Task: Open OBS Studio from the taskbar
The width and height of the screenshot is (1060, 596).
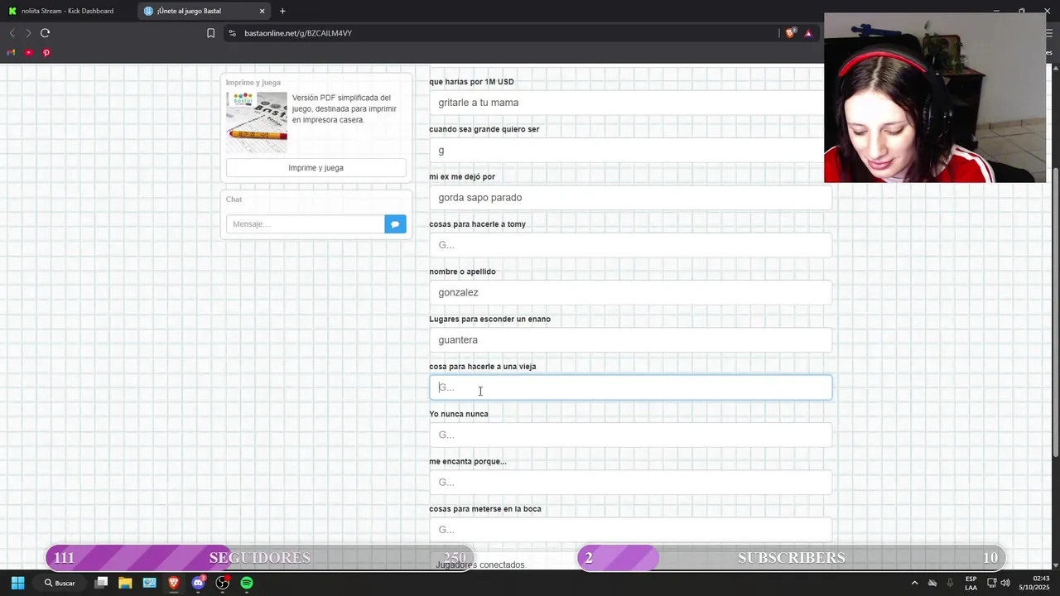Action: click(223, 583)
